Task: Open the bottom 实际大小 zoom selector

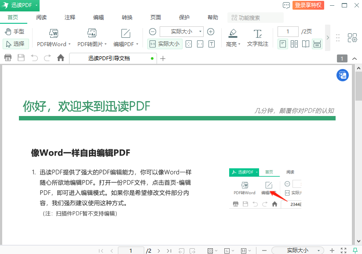Action: pos(298,250)
